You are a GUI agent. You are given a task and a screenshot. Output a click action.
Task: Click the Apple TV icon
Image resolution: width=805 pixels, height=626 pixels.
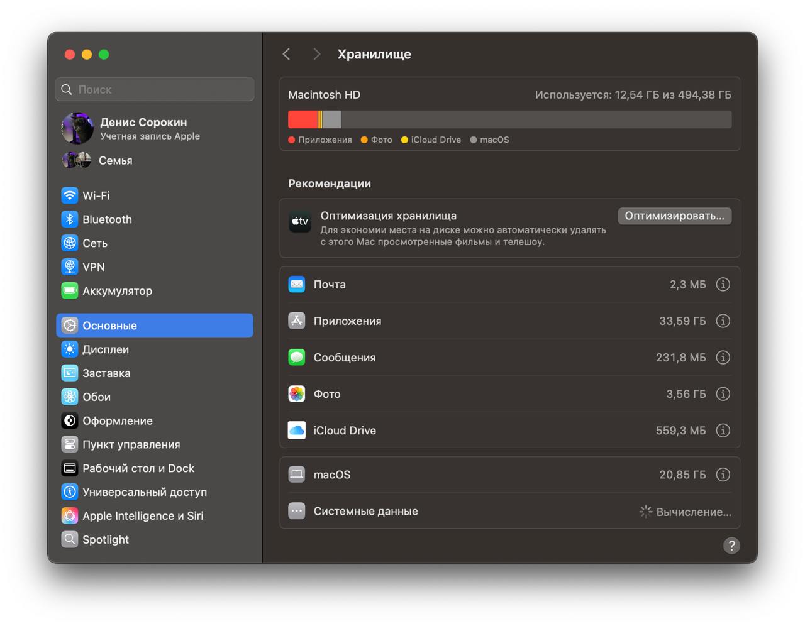300,222
